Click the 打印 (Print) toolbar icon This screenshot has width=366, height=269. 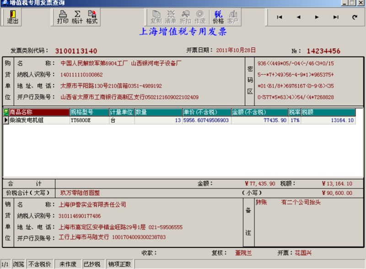pyautogui.click(x=63, y=17)
